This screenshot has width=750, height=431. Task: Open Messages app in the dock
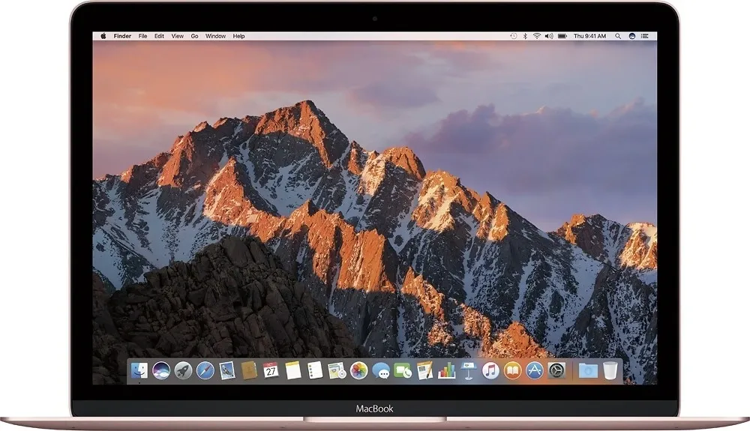click(x=381, y=370)
